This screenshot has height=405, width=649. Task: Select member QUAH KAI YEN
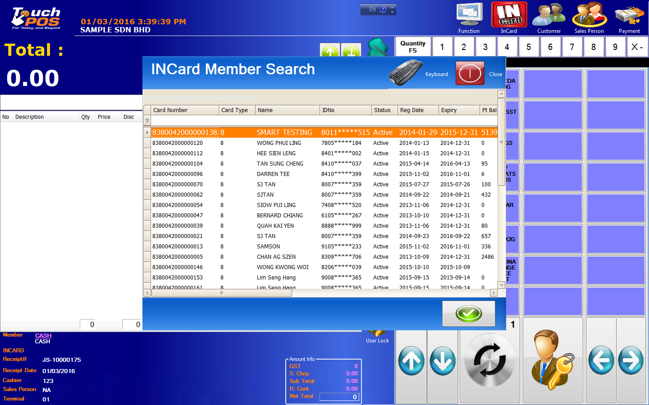[275, 226]
